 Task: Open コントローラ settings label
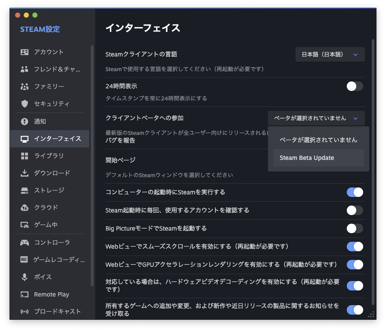[x=52, y=243]
